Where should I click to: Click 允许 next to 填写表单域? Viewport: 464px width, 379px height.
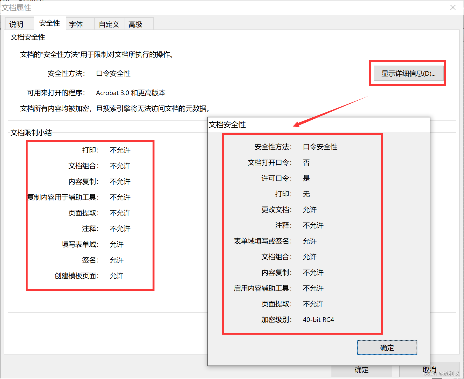[116, 244]
